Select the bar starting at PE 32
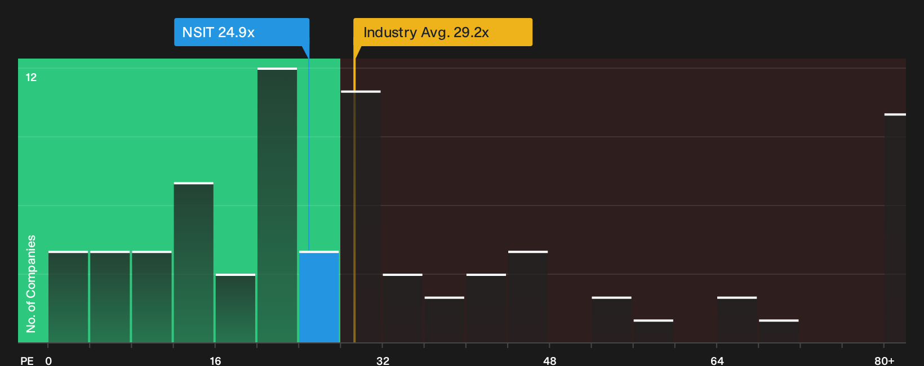Image resolution: width=924 pixels, height=366 pixels. pyautogui.click(x=403, y=308)
